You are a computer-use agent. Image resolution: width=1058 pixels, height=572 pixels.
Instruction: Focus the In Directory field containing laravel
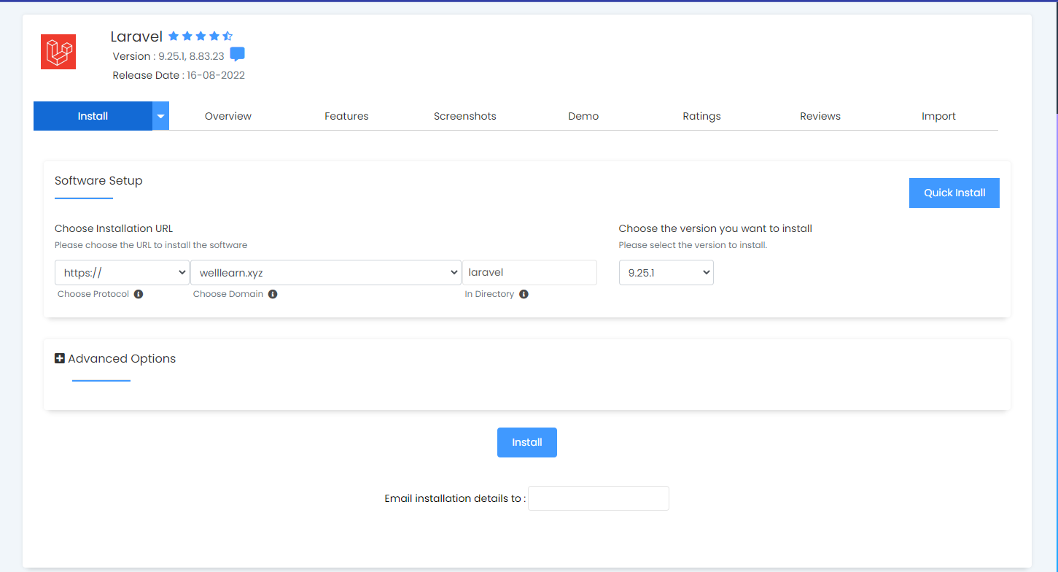coord(530,273)
